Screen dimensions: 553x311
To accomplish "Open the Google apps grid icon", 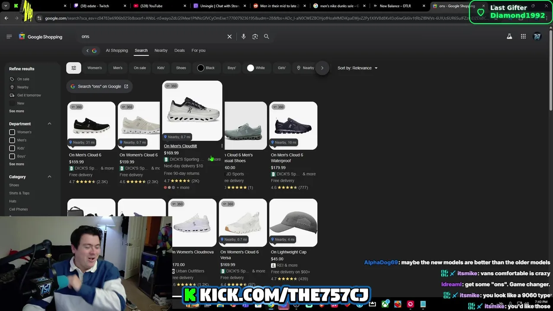I will pos(523,37).
